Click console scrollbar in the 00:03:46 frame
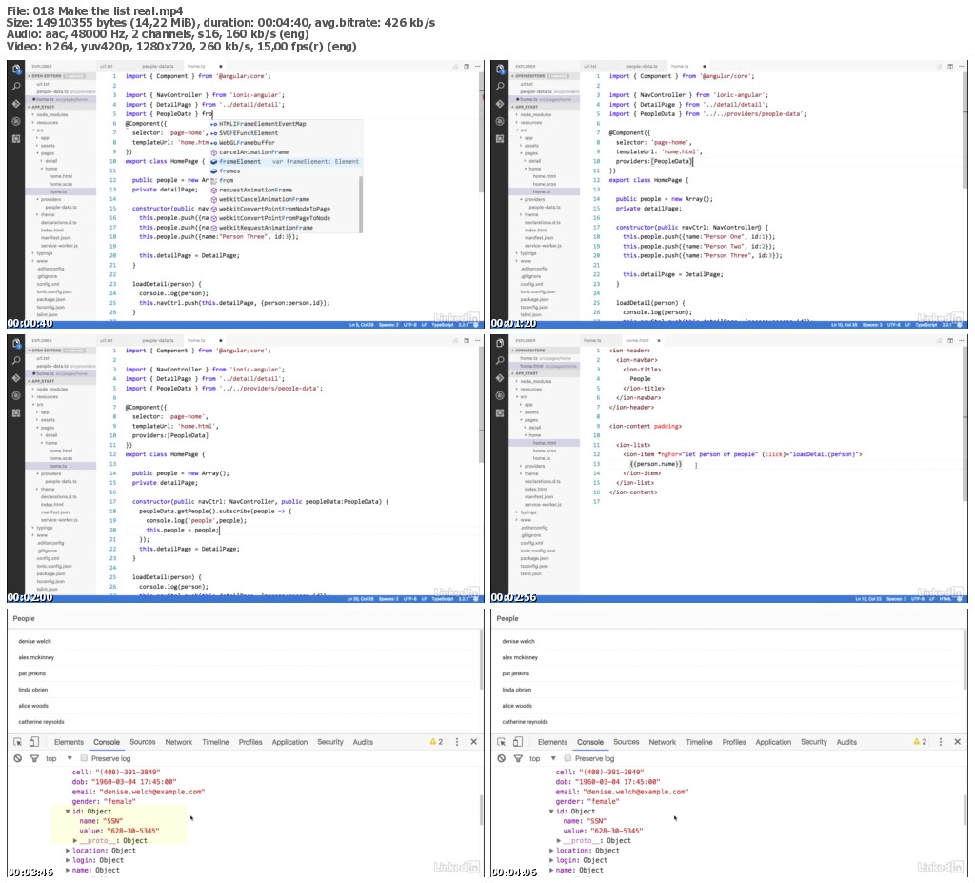The width and height of the screenshot is (975, 883). (x=481, y=809)
